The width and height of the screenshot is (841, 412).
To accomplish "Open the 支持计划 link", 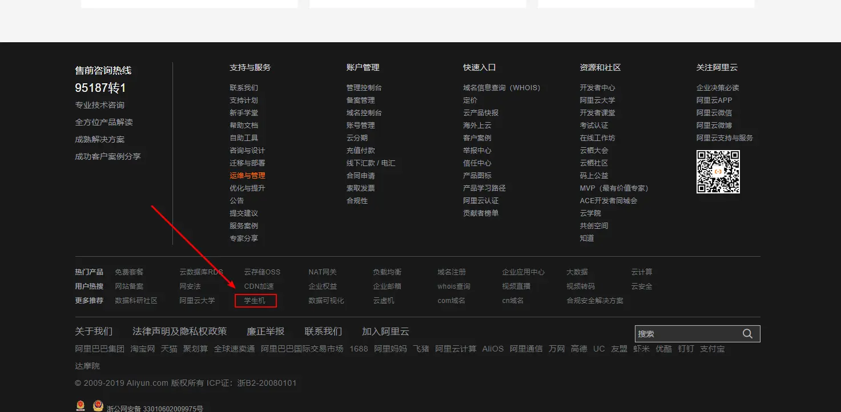I will tap(244, 100).
